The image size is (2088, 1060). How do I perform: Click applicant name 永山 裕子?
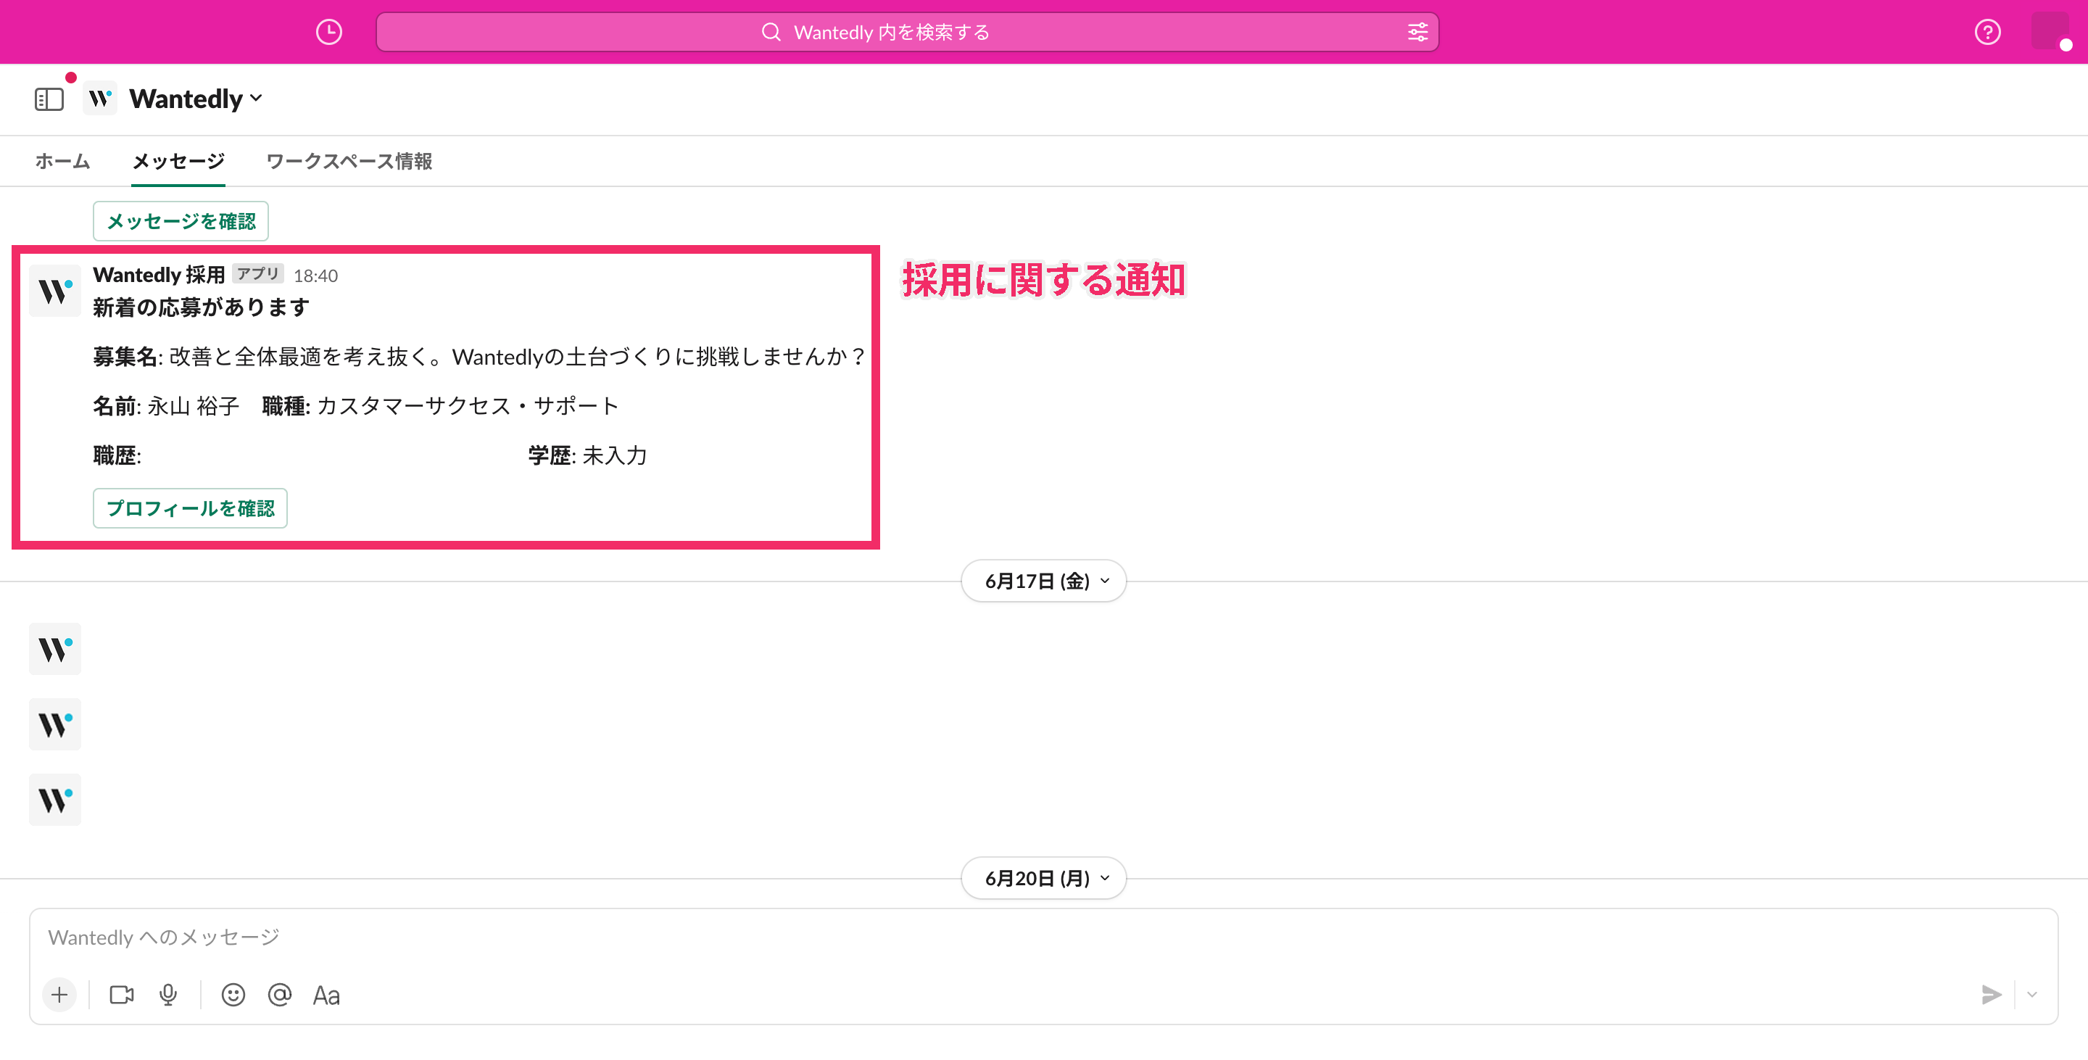tap(193, 406)
